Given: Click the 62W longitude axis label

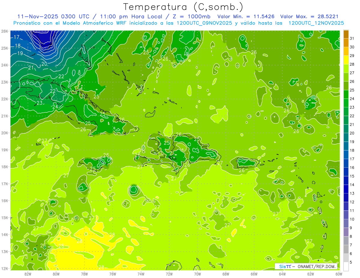Looking at the screenshot, I should [x=310, y=274].
